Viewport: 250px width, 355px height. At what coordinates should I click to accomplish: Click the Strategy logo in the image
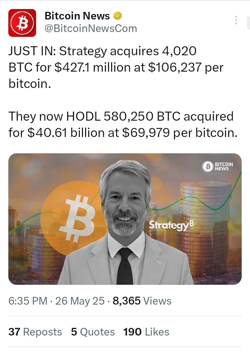tap(171, 225)
